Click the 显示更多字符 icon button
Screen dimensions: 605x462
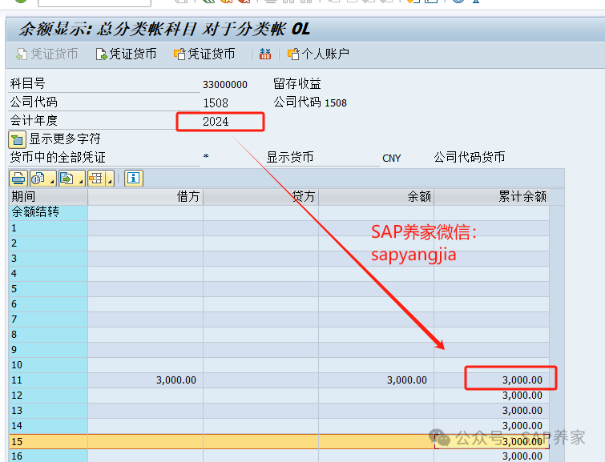[18, 139]
